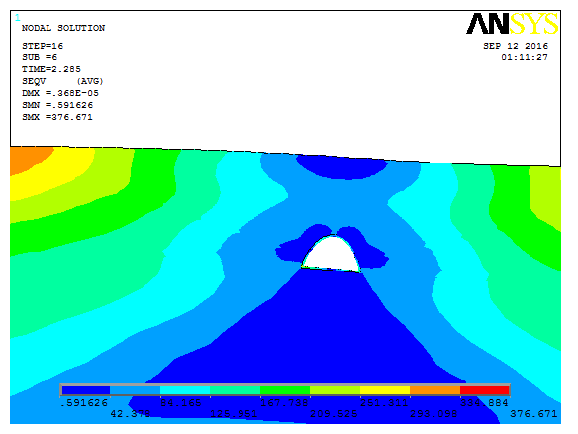The height and width of the screenshot is (434, 578).
Task: Click the ANSYS logo
Action: [513, 23]
